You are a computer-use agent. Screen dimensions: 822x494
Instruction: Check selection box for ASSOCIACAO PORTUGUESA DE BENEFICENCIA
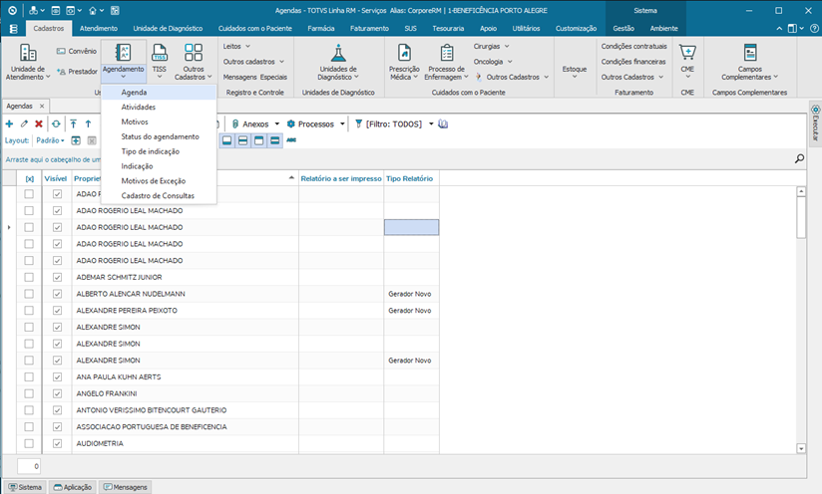(x=29, y=427)
